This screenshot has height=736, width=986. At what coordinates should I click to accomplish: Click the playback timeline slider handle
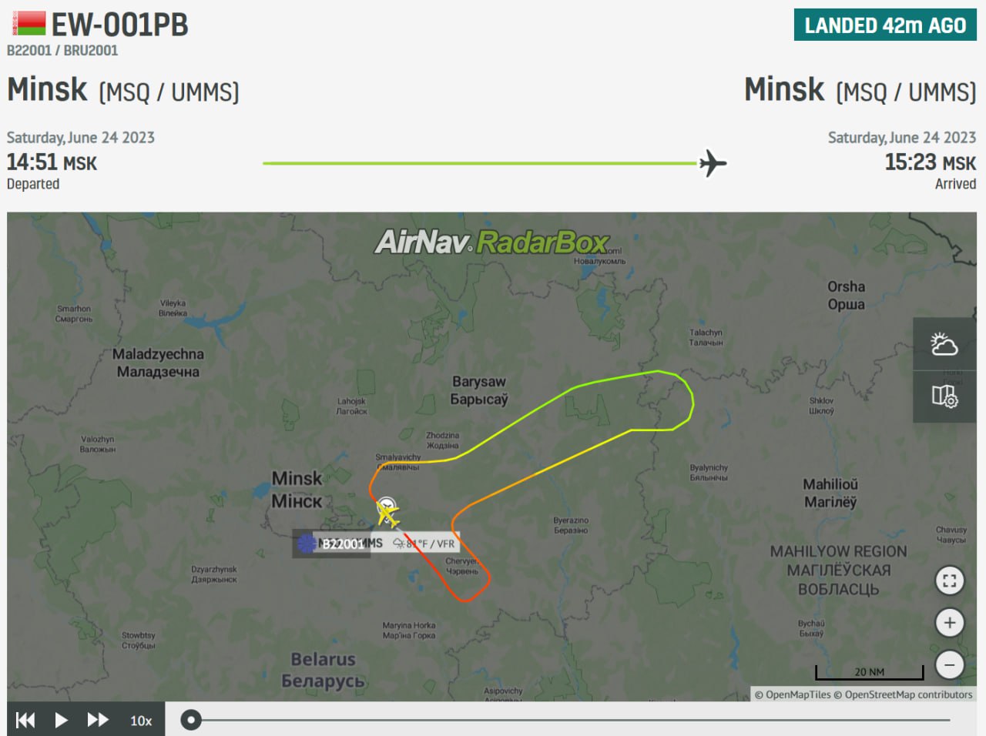[x=191, y=720]
